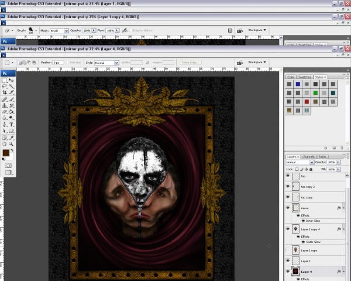351x281 pixels.
Task: Hide the 'mirror' layer
Action: pos(288,208)
